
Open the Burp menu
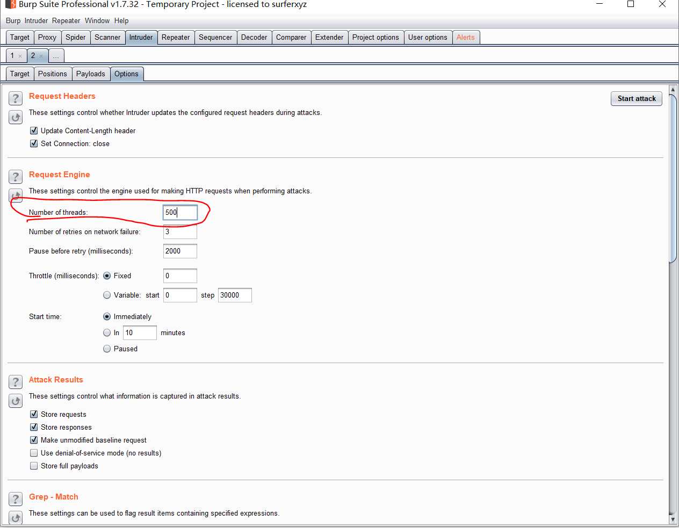tap(13, 20)
